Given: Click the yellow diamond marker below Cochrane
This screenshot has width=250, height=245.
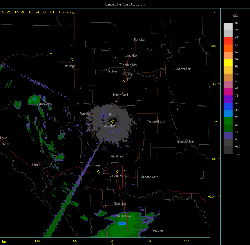Looking at the screenshot, I should [99, 172].
